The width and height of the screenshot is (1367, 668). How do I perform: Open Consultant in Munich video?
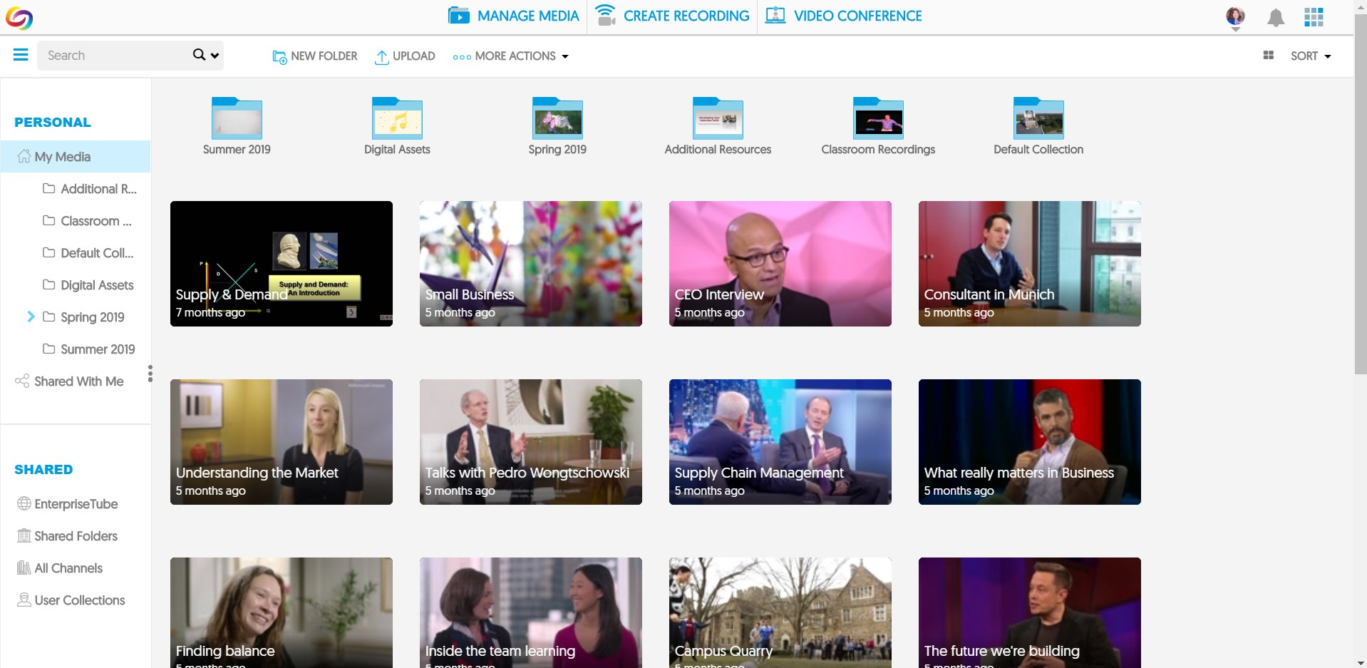[1030, 264]
